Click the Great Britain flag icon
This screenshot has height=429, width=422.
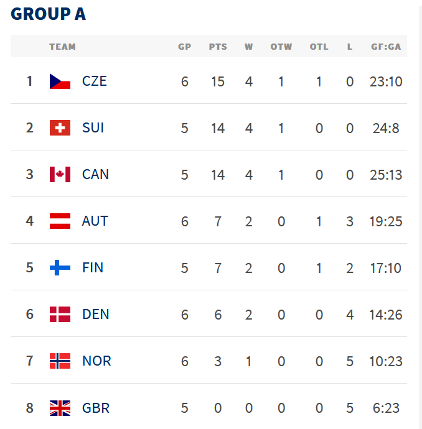pyautogui.click(x=60, y=408)
